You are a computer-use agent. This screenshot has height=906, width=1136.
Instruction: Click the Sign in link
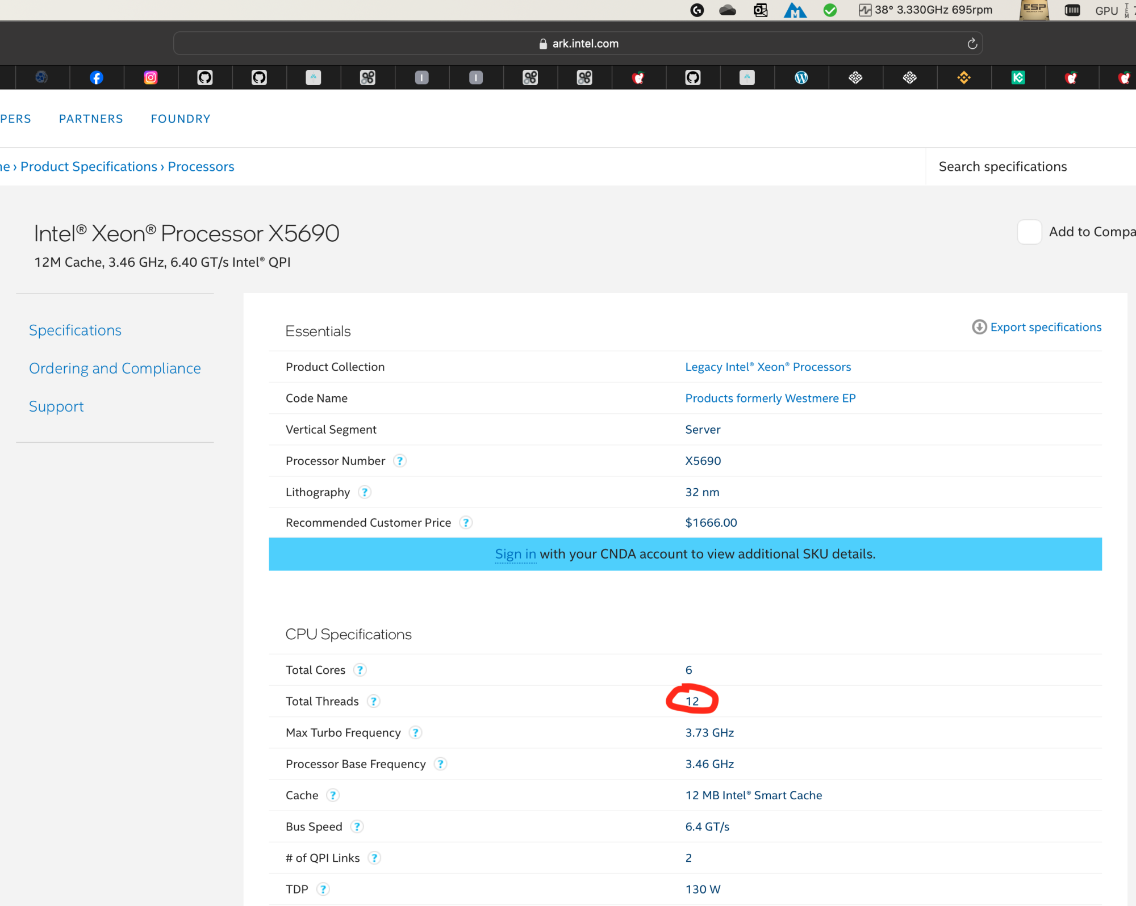515,554
